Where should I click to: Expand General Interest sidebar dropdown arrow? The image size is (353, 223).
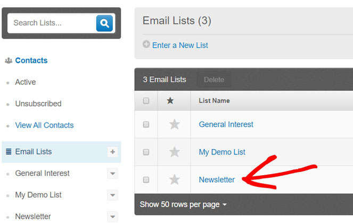pyautogui.click(x=112, y=174)
